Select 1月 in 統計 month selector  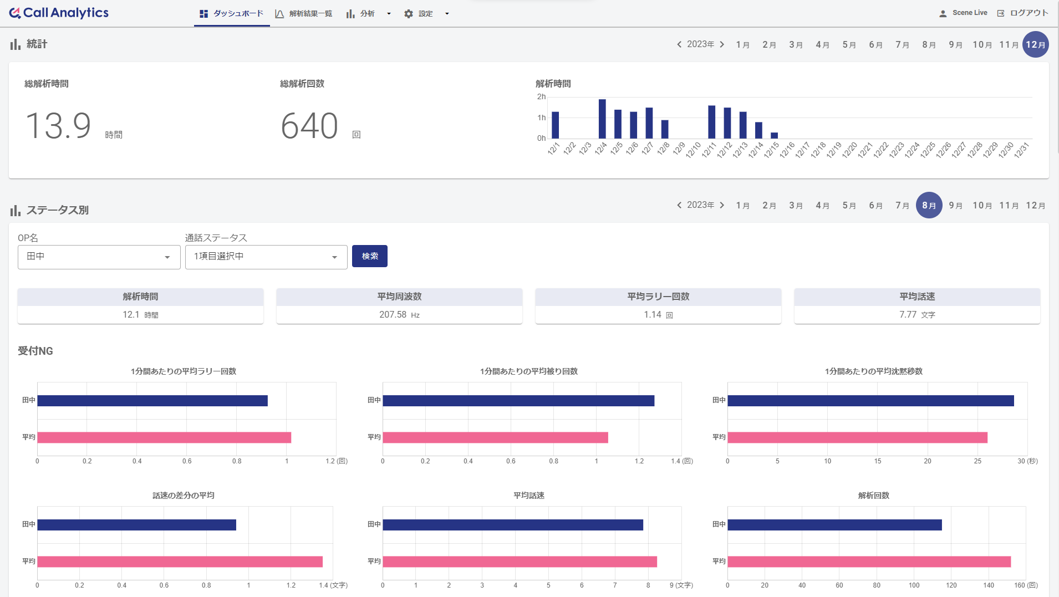pyautogui.click(x=743, y=44)
